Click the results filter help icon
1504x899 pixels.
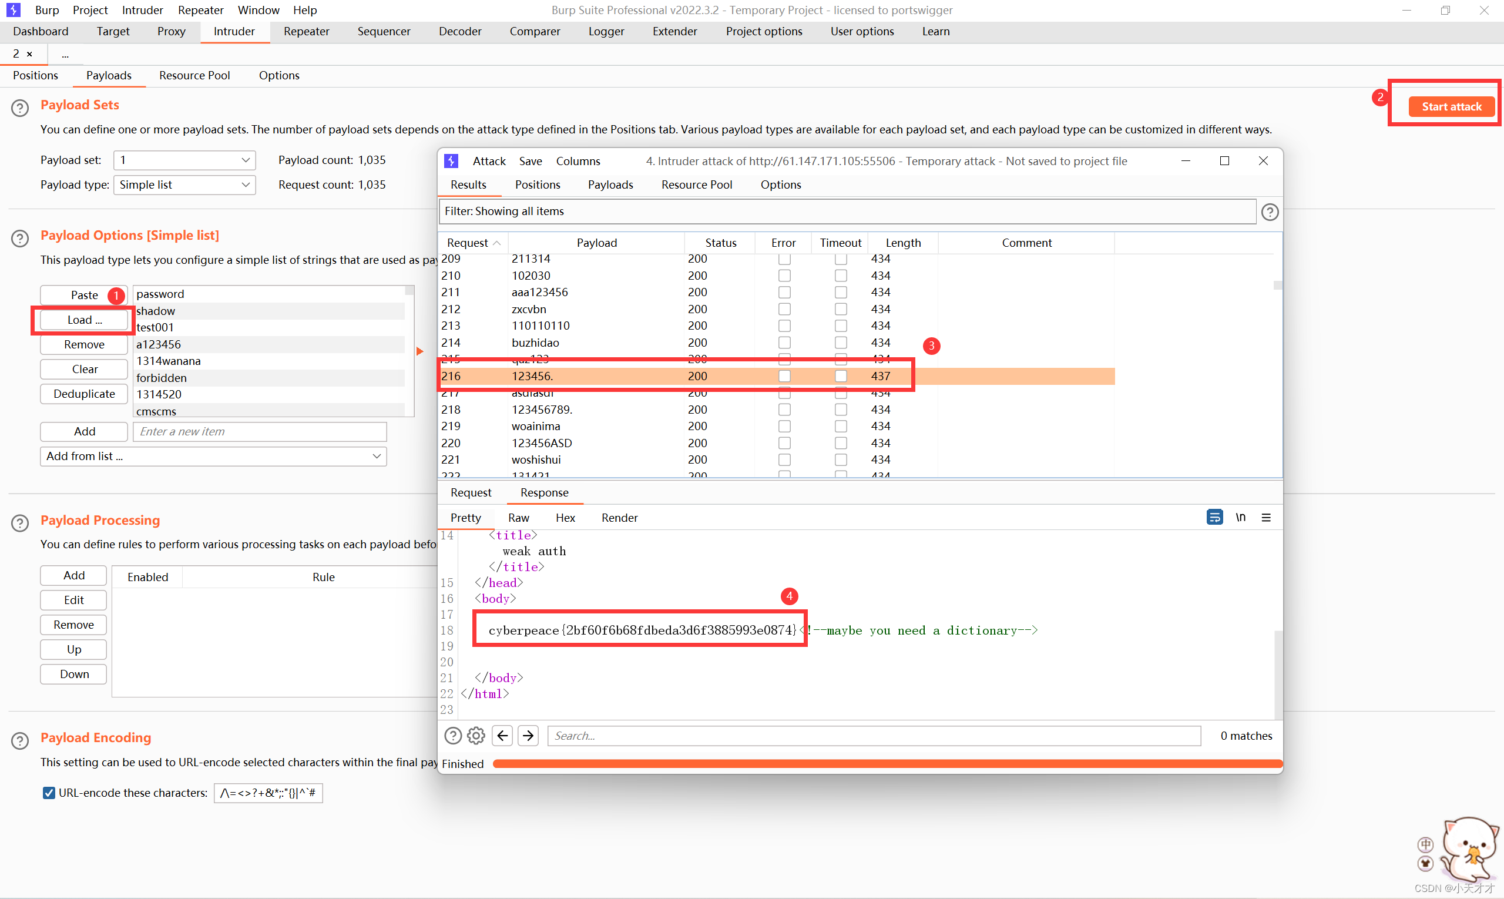(1270, 212)
